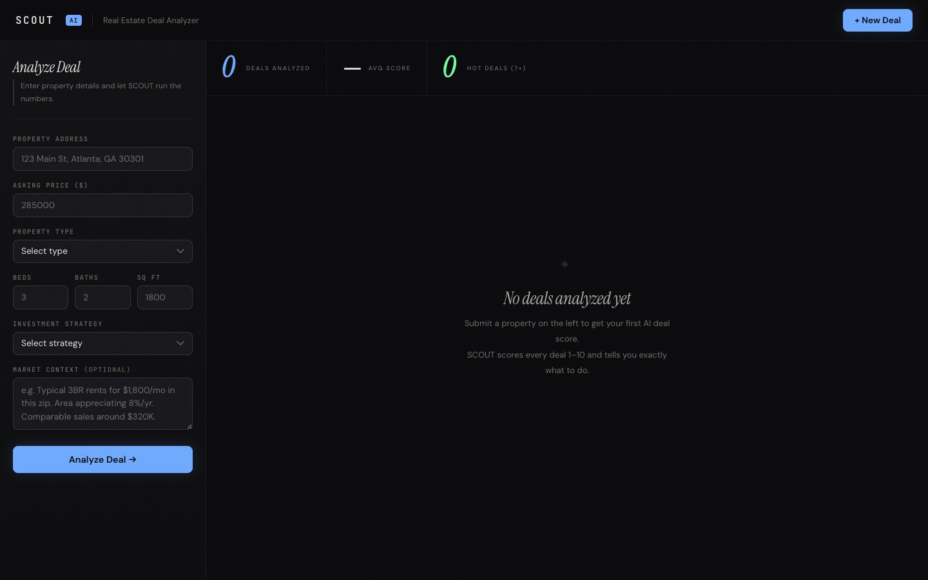This screenshot has width=928, height=580.
Task: Click the Property Type chevron icon
Action: click(180, 251)
